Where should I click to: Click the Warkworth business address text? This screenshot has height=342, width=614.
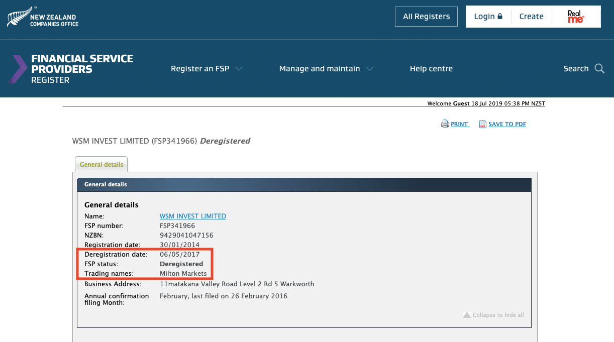pos(237,284)
